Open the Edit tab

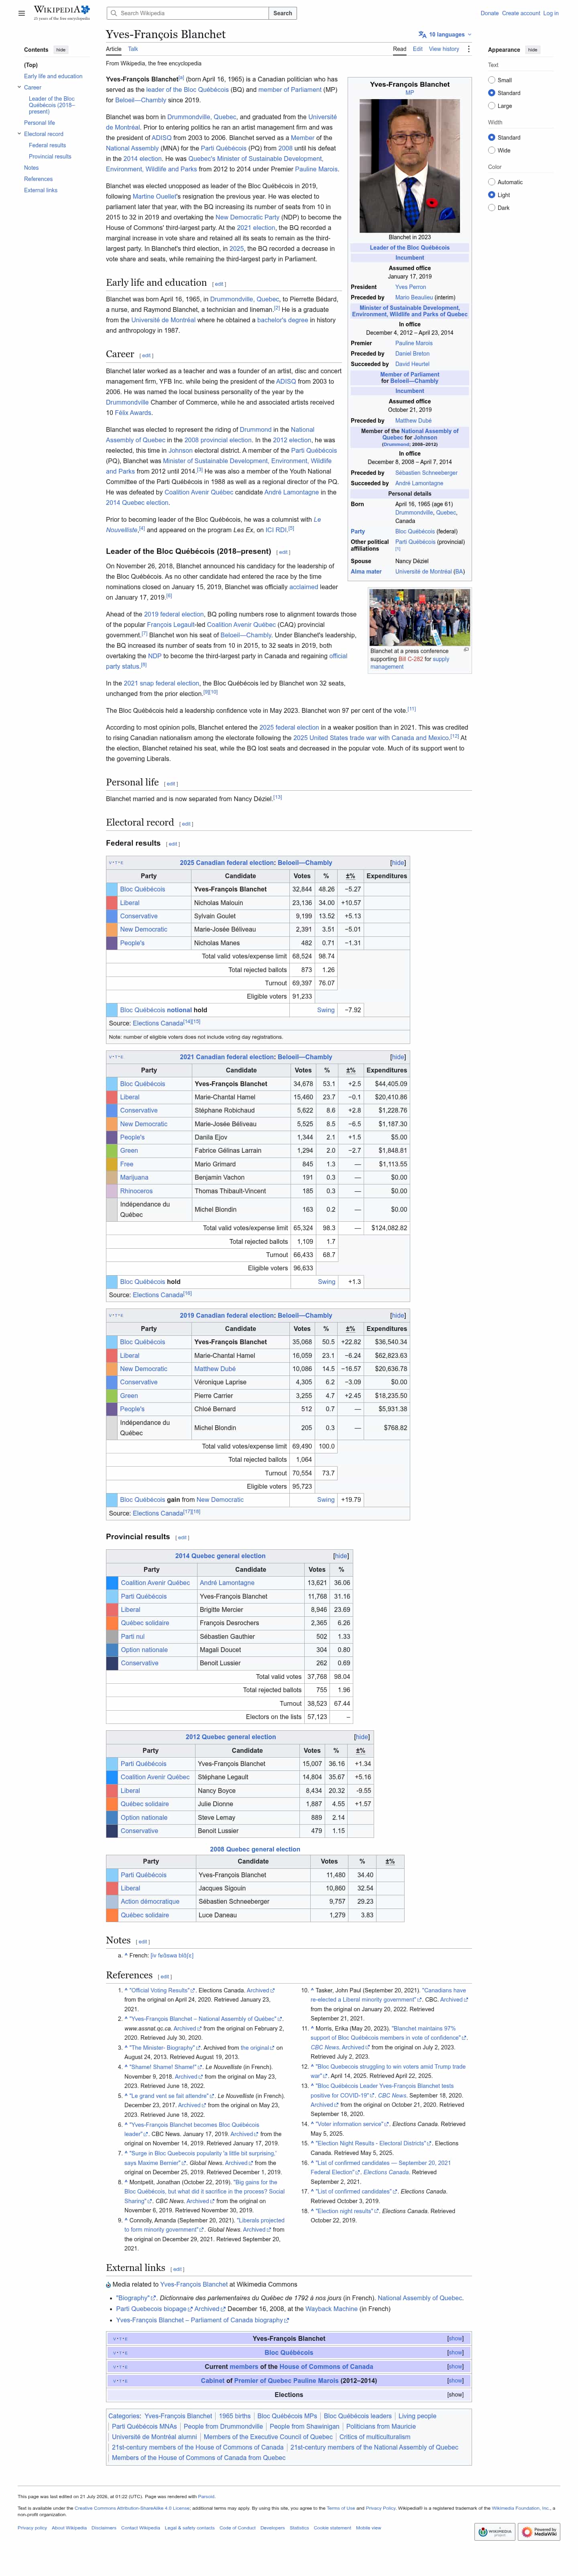tap(418, 48)
